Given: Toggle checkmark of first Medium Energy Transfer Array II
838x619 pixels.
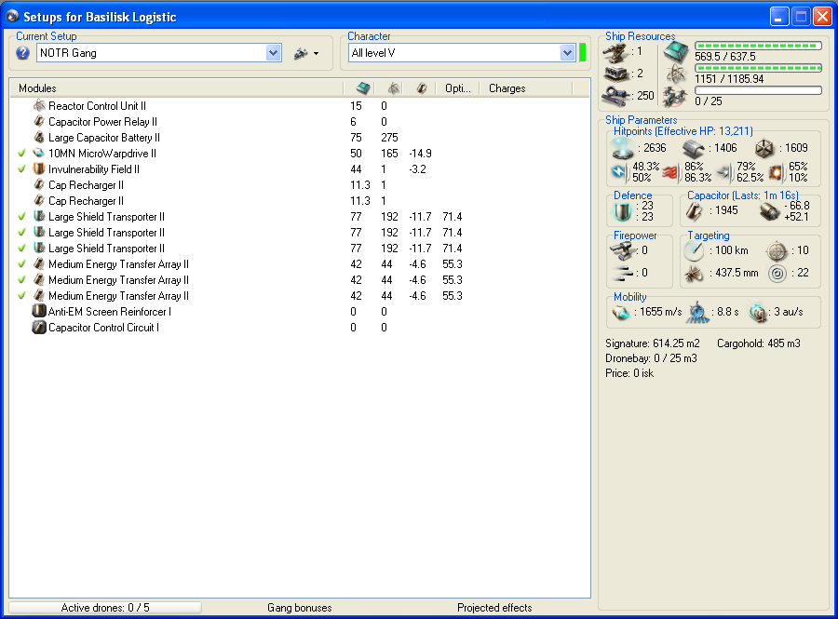Looking at the screenshot, I should (21, 263).
